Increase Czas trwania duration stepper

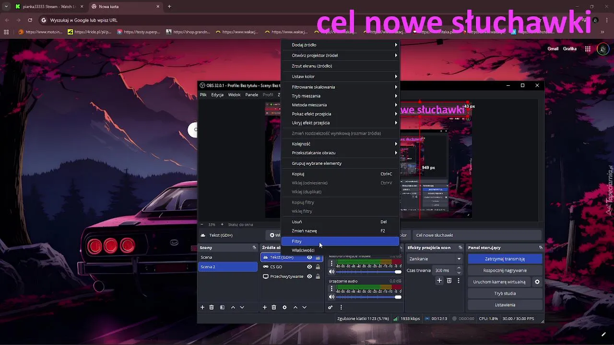click(x=459, y=268)
